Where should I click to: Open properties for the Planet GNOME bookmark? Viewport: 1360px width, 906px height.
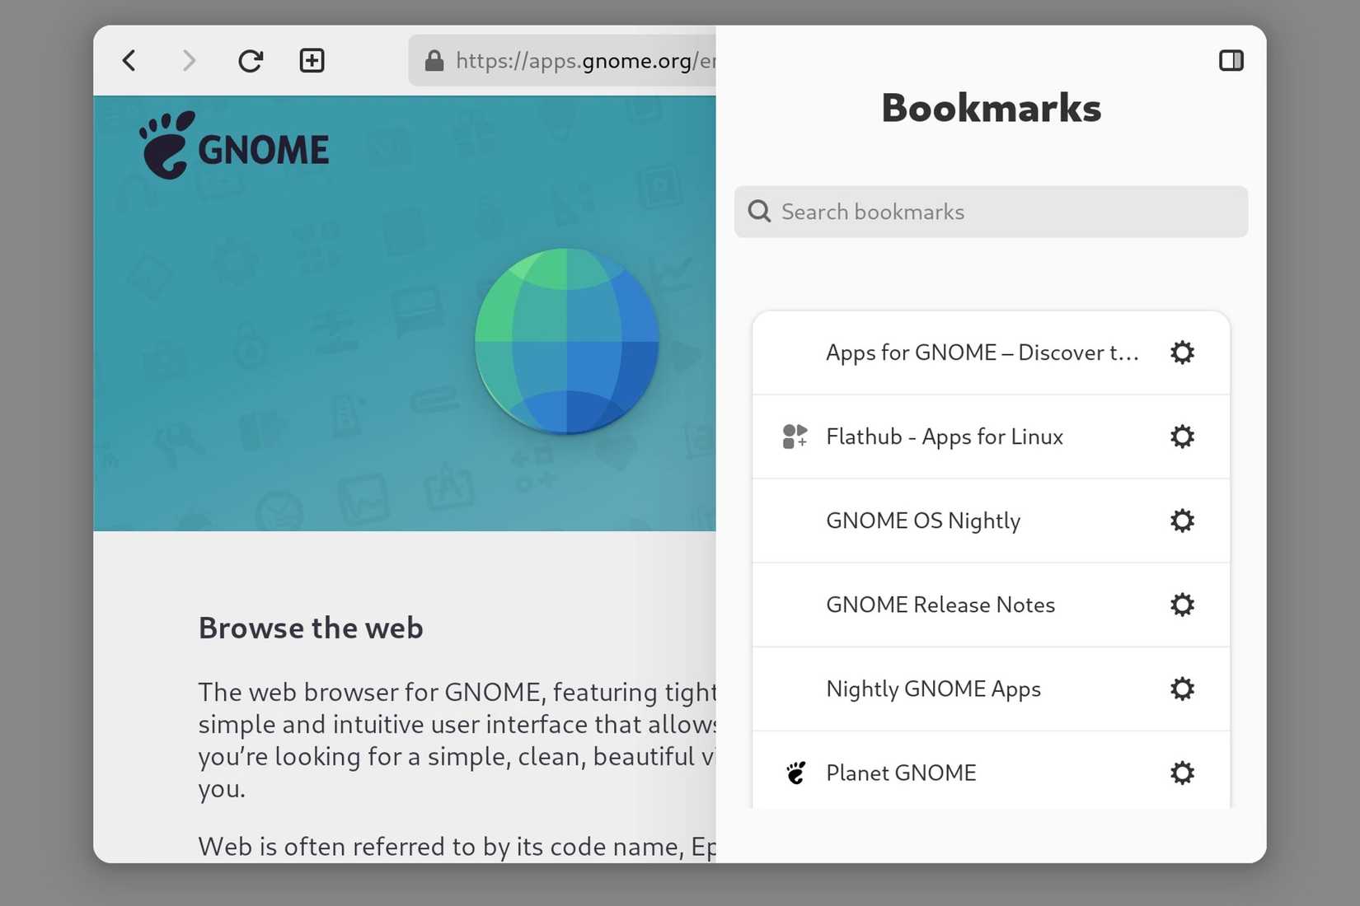point(1182,773)
